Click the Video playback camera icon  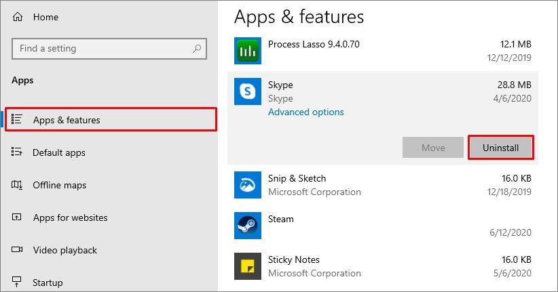(17, 249)
